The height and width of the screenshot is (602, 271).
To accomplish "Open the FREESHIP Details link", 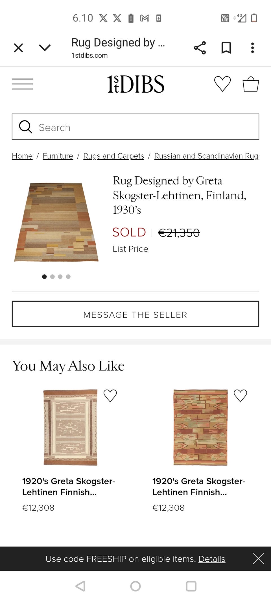I will 212,559.
